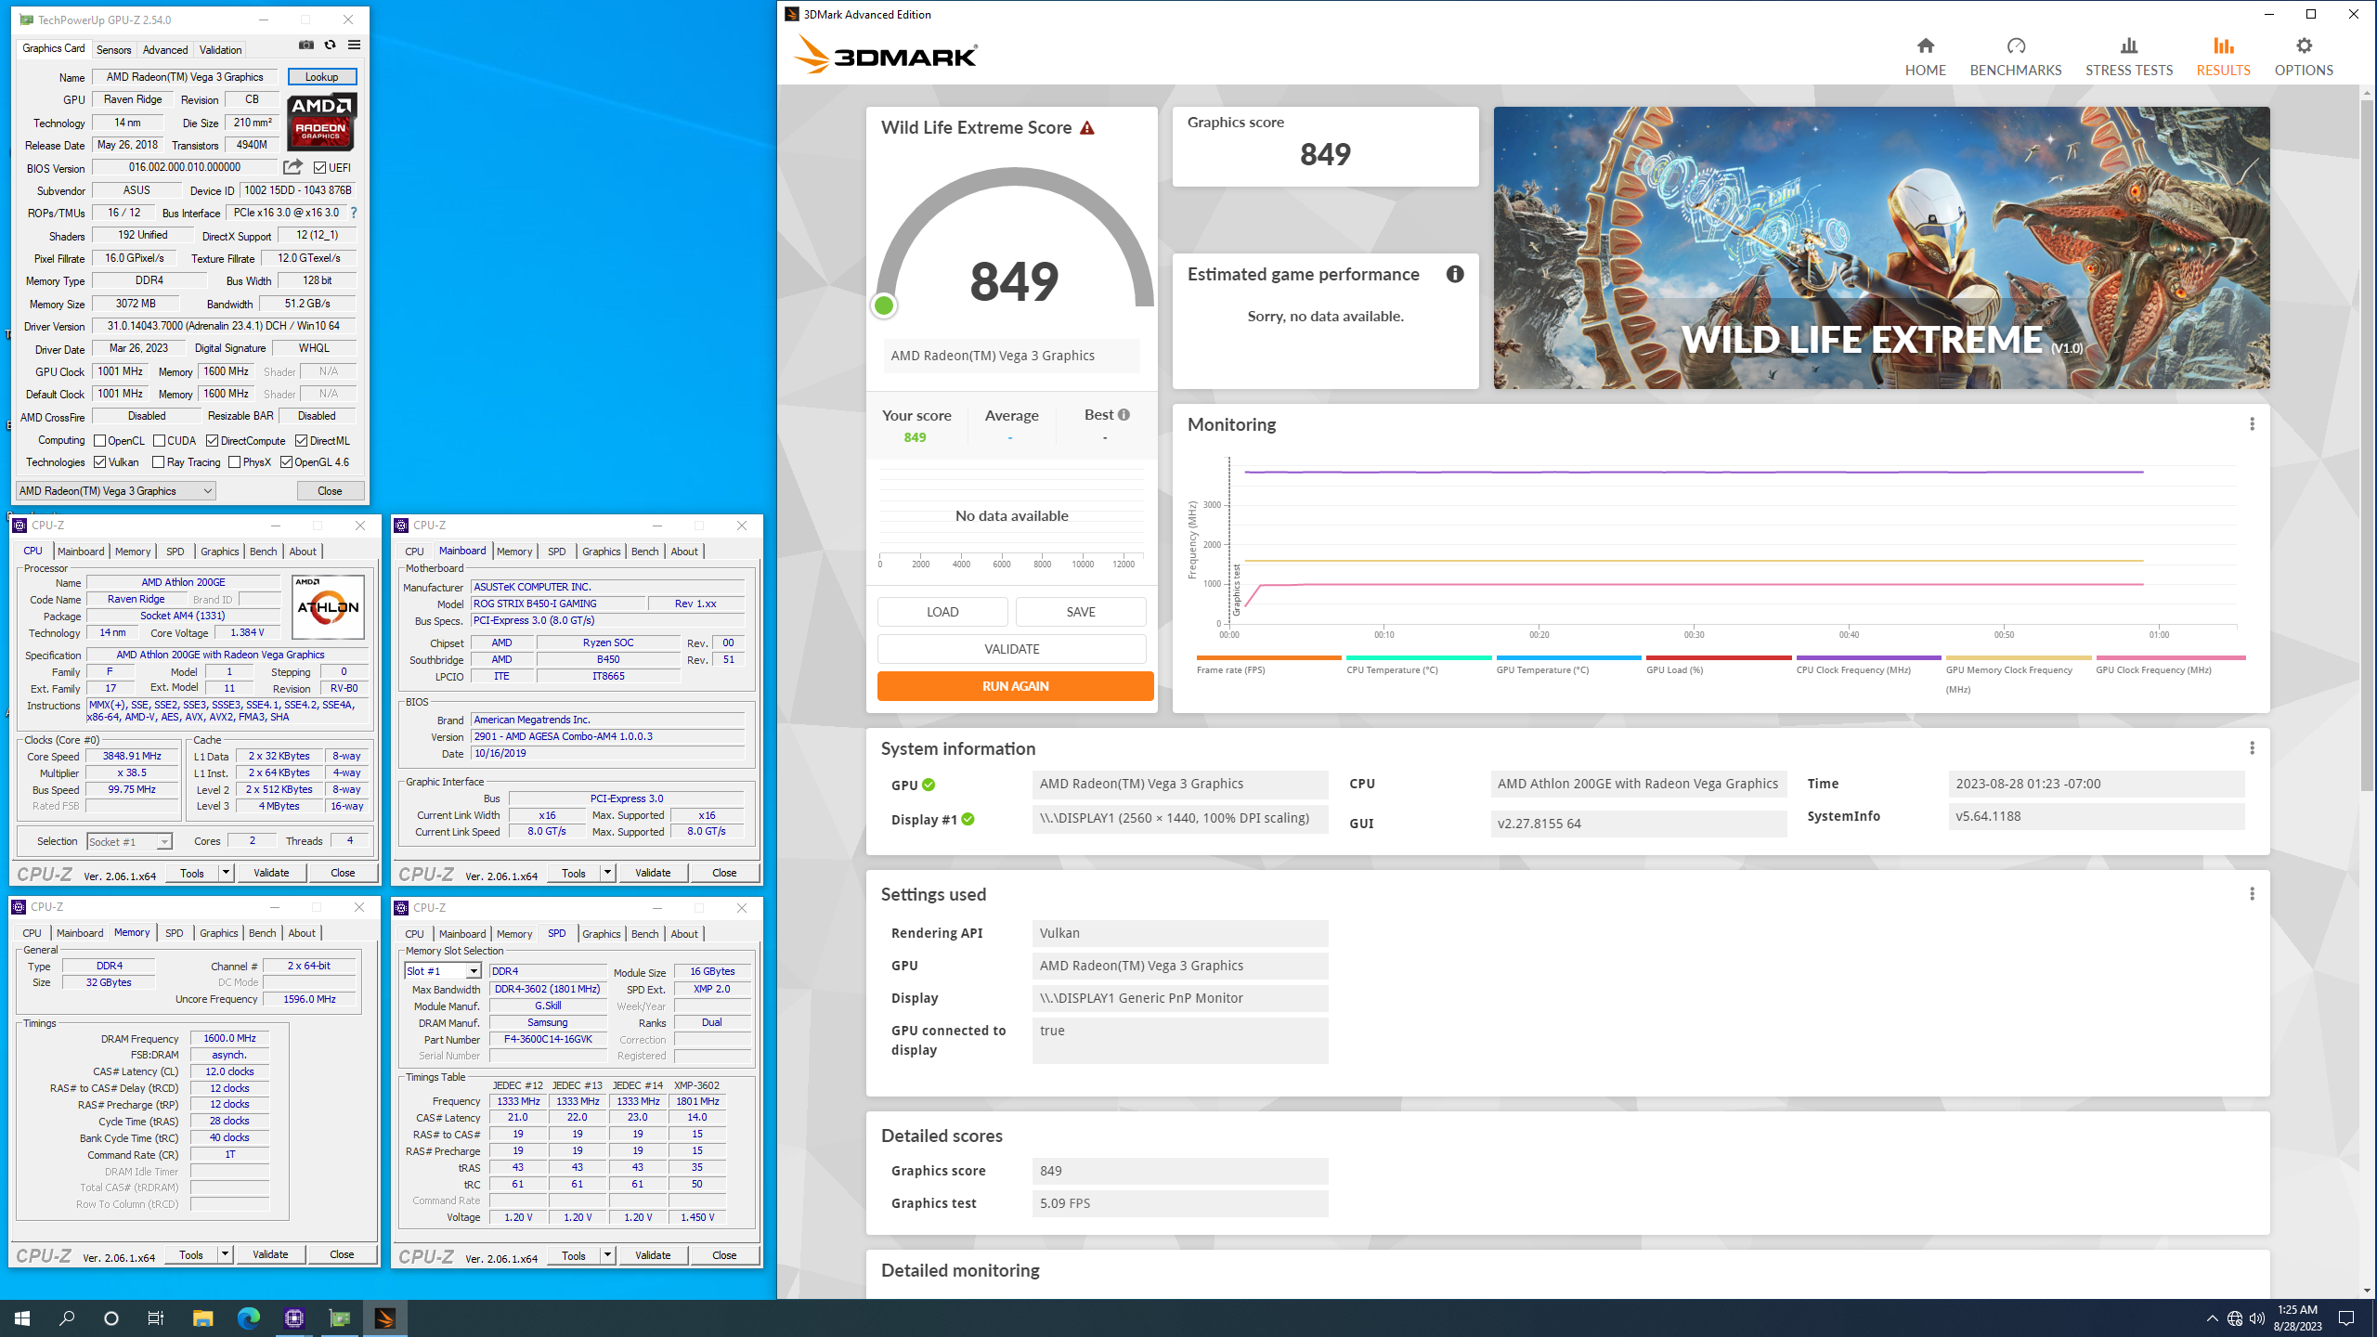Click the Wild Life Extreme Score warning icon
This screenshot has width=2377, height=1337.
coord(1087,128)
